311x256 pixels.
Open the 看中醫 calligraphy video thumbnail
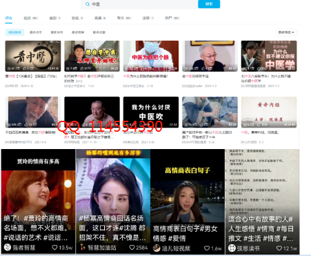(33, 56)
